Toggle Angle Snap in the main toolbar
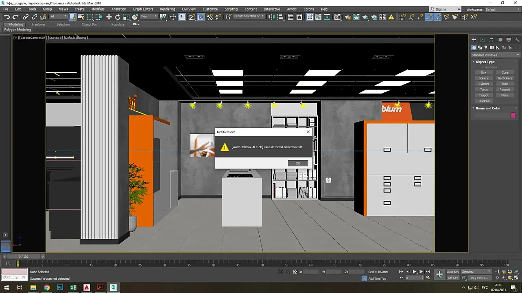This screenshot has width=522, height=293. click(201, 17)
